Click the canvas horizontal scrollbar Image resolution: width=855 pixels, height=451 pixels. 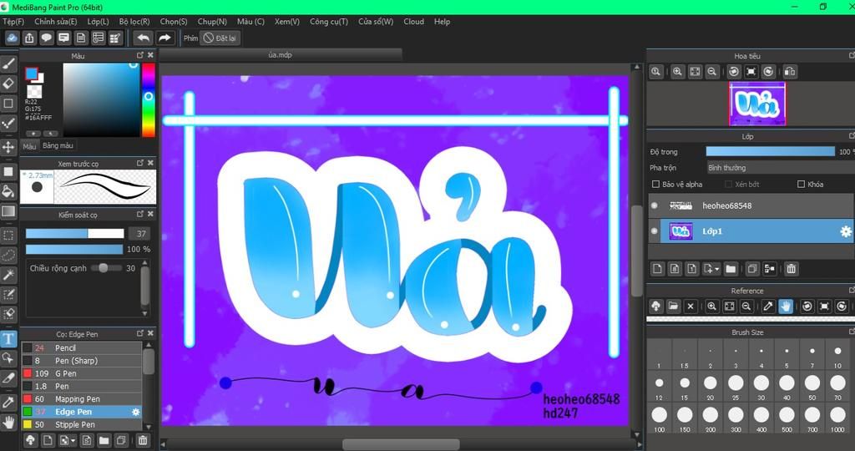point(401,444)
